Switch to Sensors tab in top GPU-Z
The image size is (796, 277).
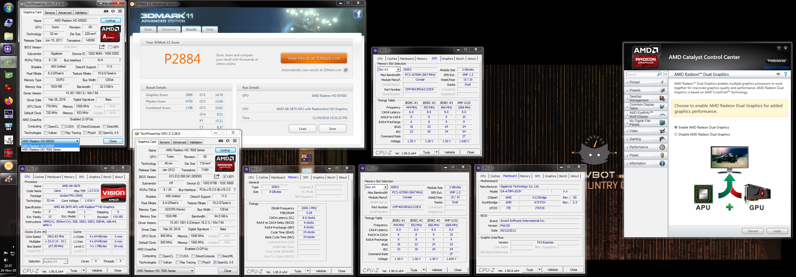[x=50, y=13]
